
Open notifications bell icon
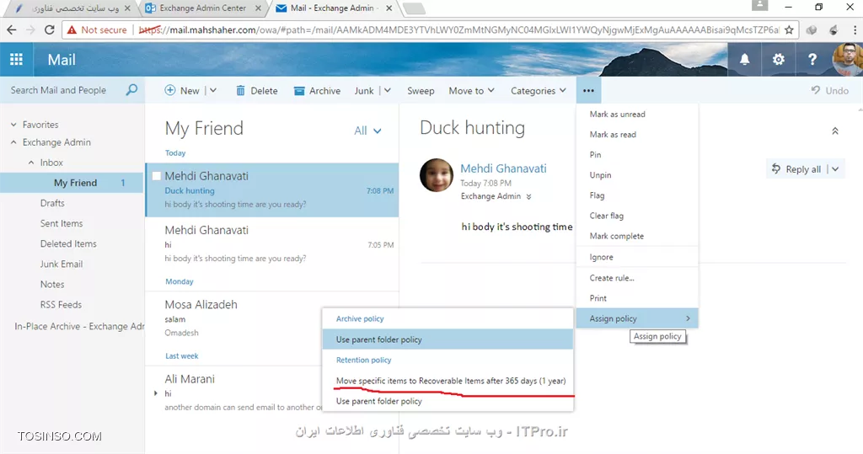coord(745,60)
